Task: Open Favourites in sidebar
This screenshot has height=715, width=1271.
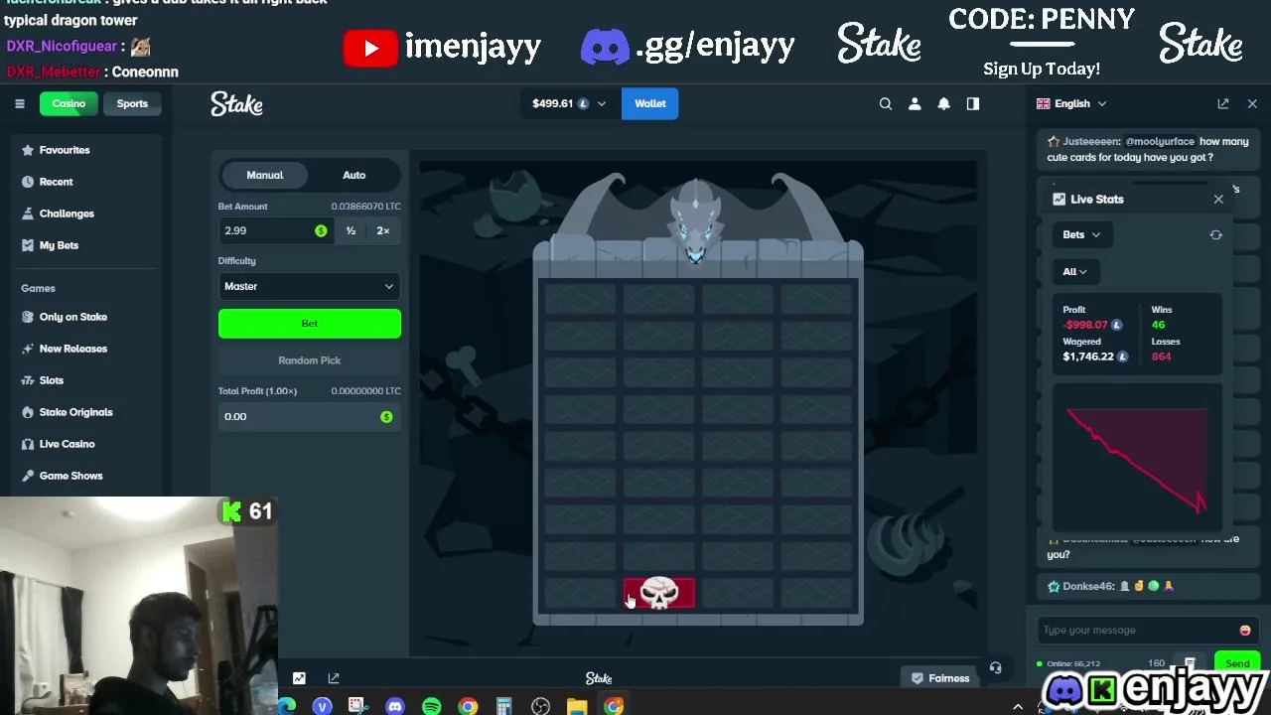Action: (x=65, y=150)
